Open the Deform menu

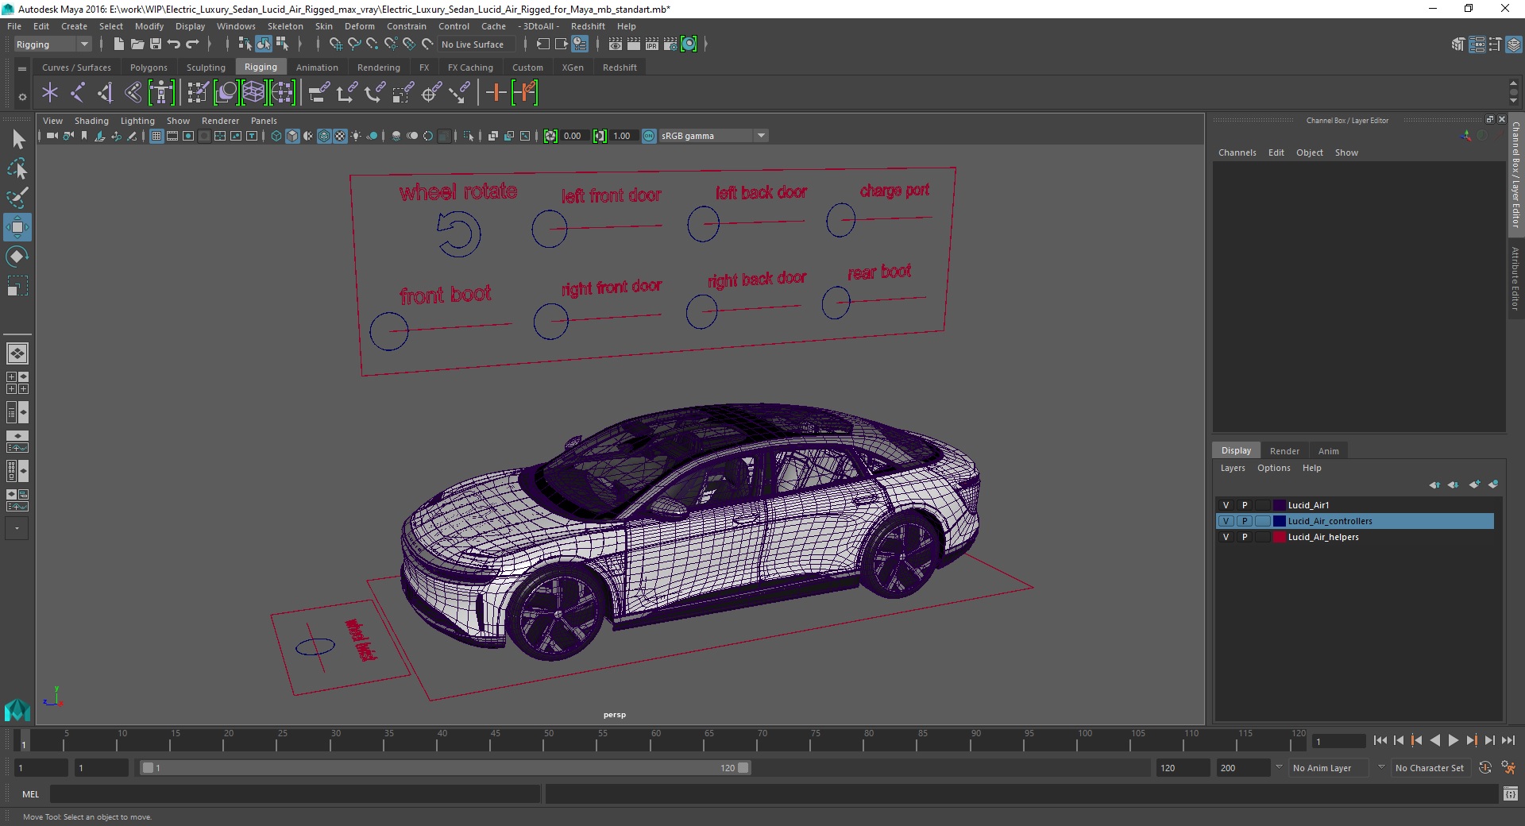359,26
